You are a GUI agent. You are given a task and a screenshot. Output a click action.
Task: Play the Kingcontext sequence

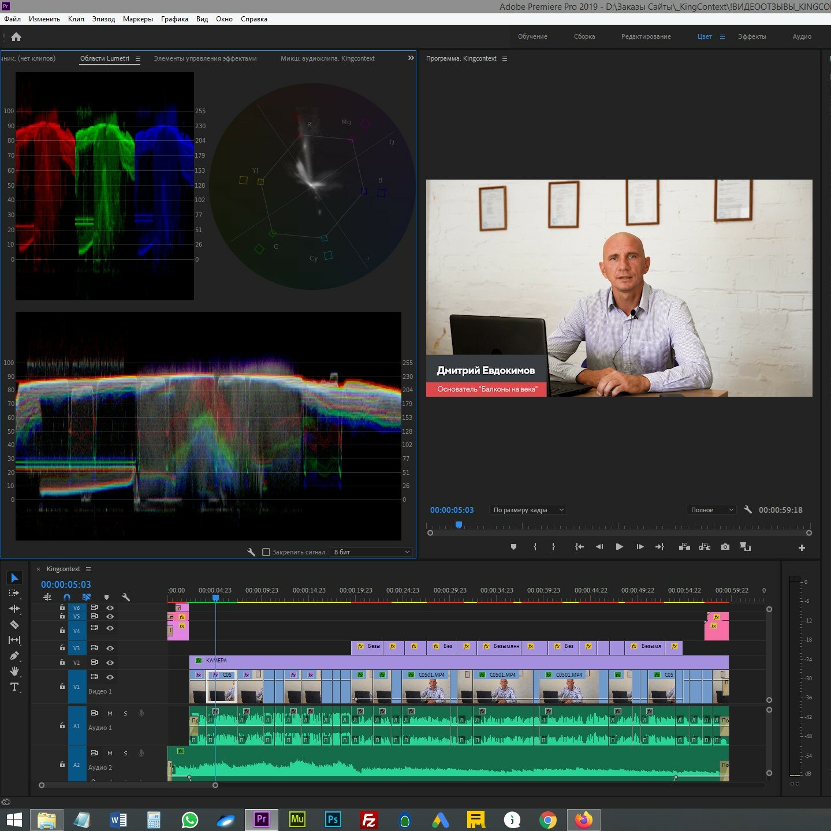pyautogui.click(x=619, y=547)
